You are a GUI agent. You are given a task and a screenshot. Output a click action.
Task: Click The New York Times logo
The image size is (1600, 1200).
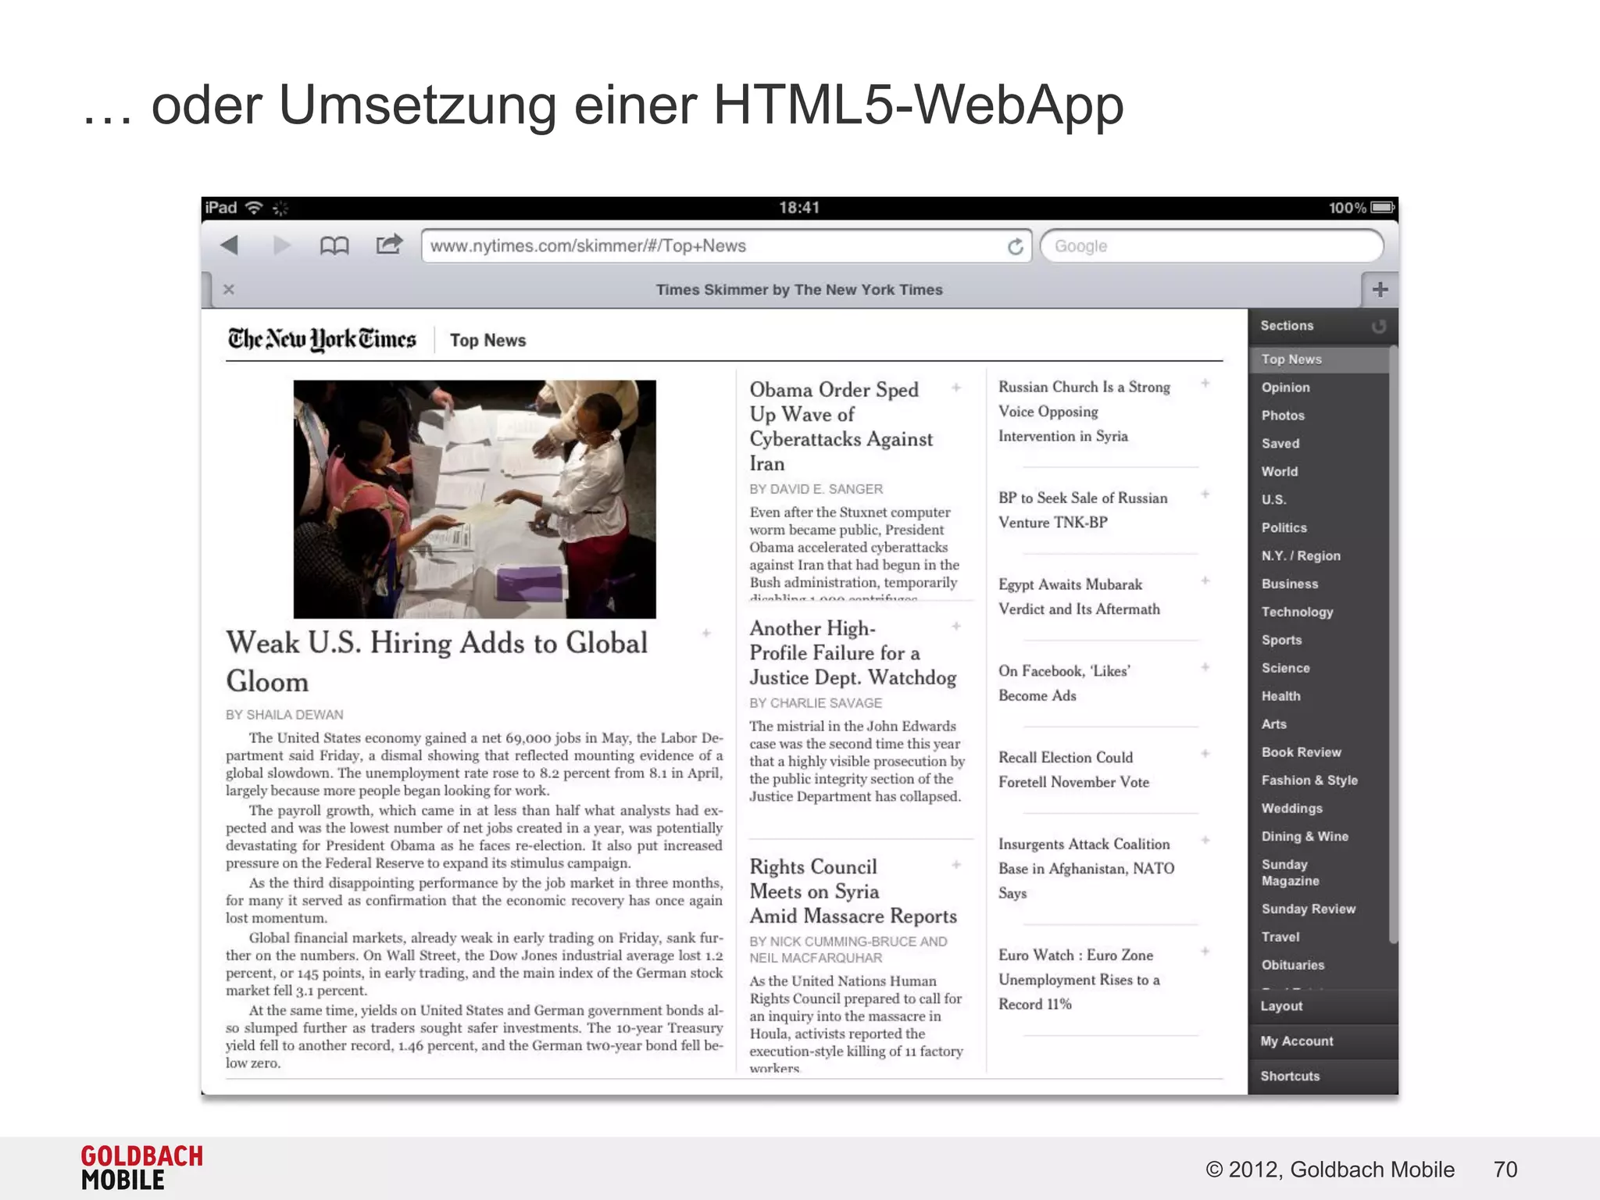coord(322,340)
